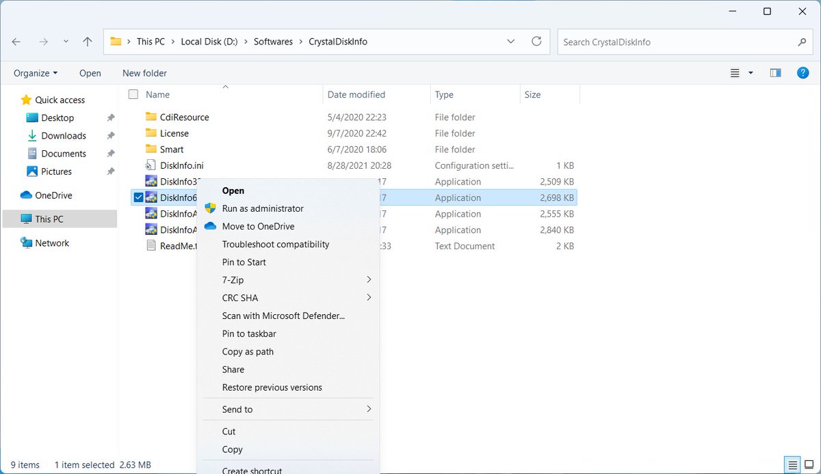Focus the Search CrystalDiskInfo field
The width and height of the screenshot is (821, 474).
click(x=685, y=42)
